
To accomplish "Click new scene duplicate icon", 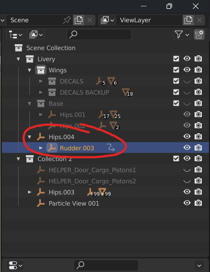I will [78, 20].
